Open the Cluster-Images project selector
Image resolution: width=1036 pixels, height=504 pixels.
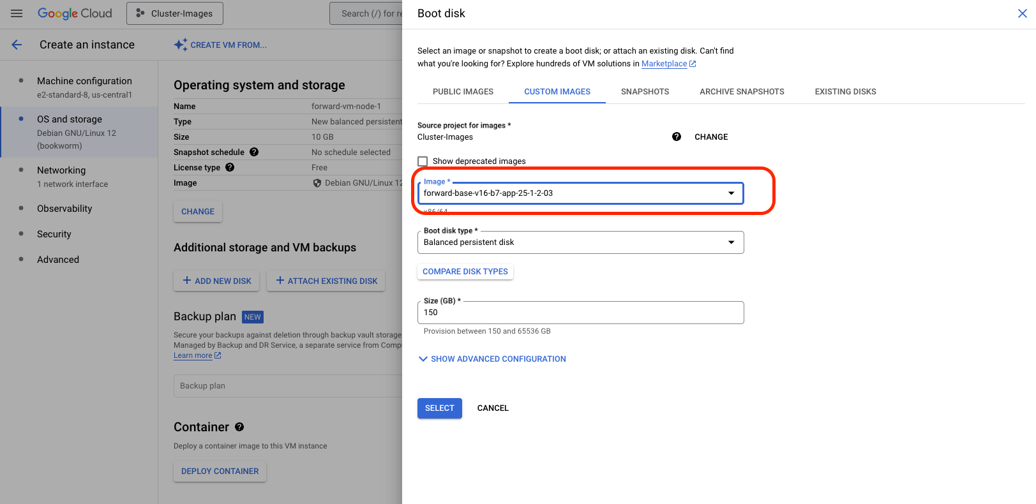pos(175,13)
